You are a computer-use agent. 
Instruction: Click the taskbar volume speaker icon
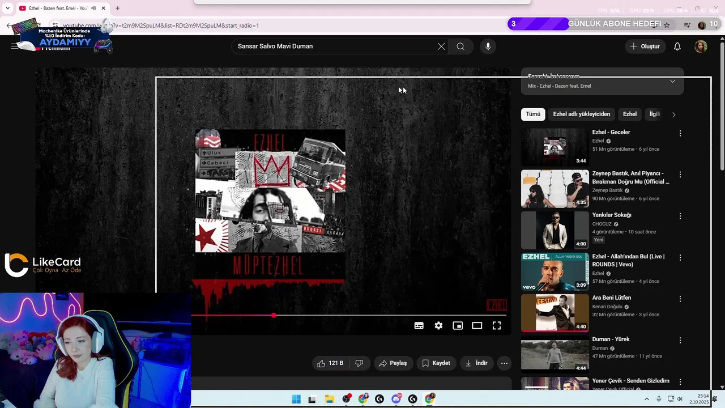680,399
